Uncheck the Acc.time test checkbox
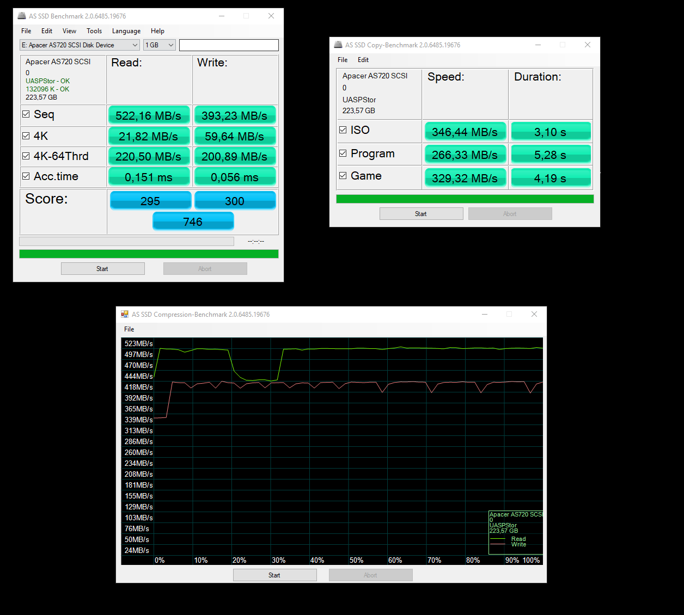Viewport: 684px width, 615px height. [x=26, y=176]
